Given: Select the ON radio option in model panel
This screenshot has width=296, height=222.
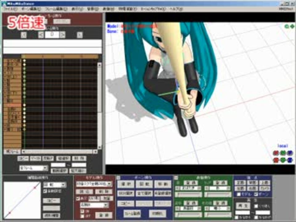Looking at the screenshot, I should point(82,211).
